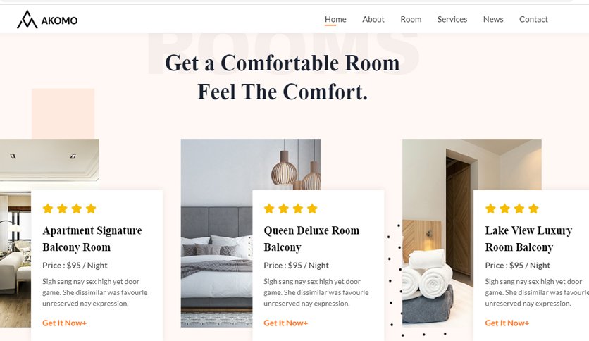
Task: Click Get It Now+ under Lake View Luxury
Action: coord(507,323)
